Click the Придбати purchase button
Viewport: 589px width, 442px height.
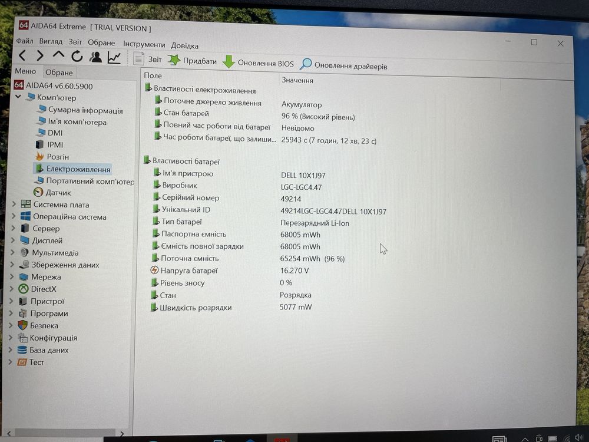click(x=193, y=61)
